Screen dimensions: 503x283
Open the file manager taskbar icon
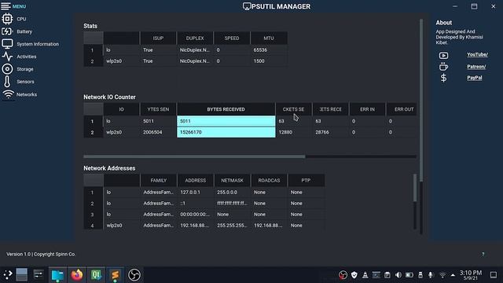57,275
